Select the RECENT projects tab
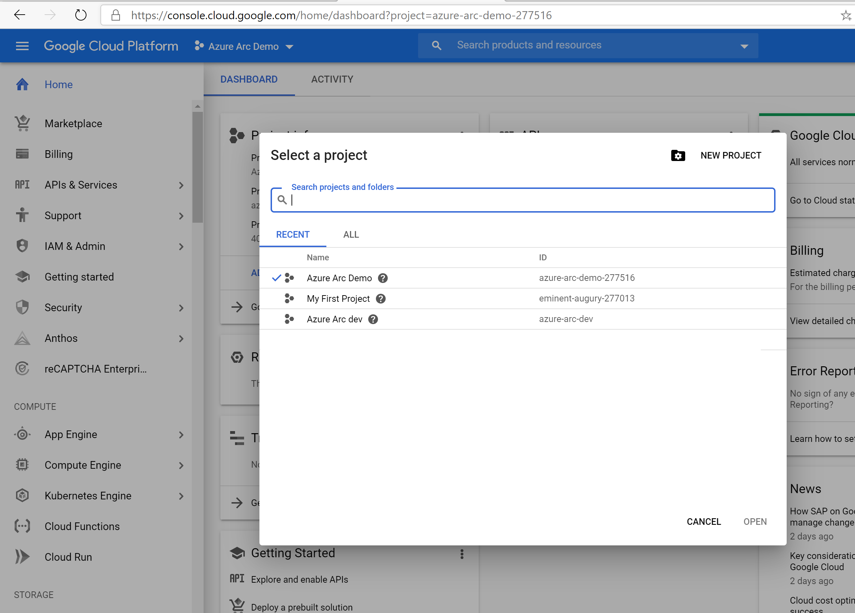Viewport: 855px width, 613px height. (293, 234)
